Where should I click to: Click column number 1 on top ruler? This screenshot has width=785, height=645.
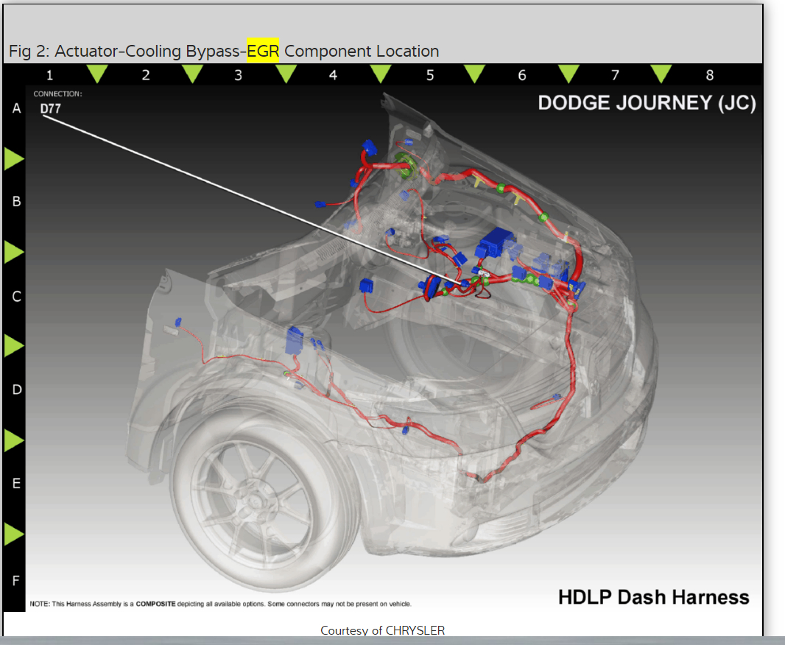pyautogui.click(x=49, y=75)
